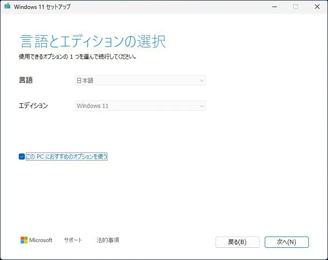328x260 pixels.
Task: Click the エディション field label
Action: pyautogui.click(x=33, y=106)
